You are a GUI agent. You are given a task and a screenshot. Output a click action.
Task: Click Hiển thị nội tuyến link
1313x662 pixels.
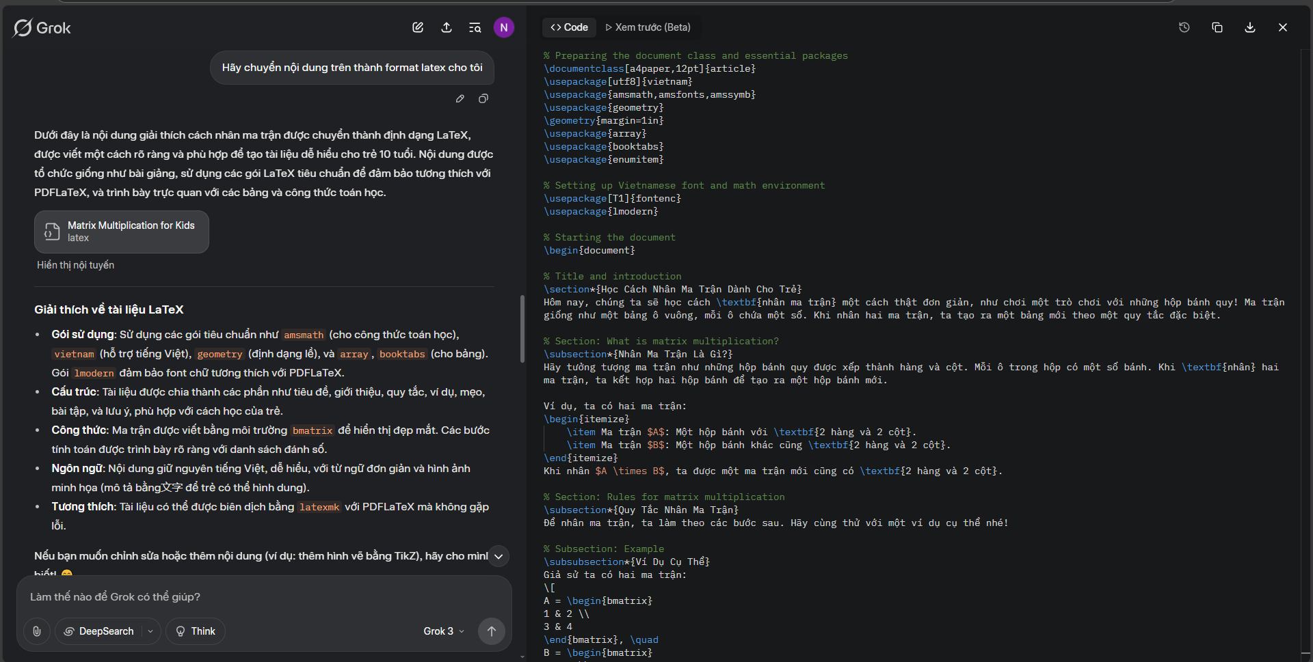point(75,265)
